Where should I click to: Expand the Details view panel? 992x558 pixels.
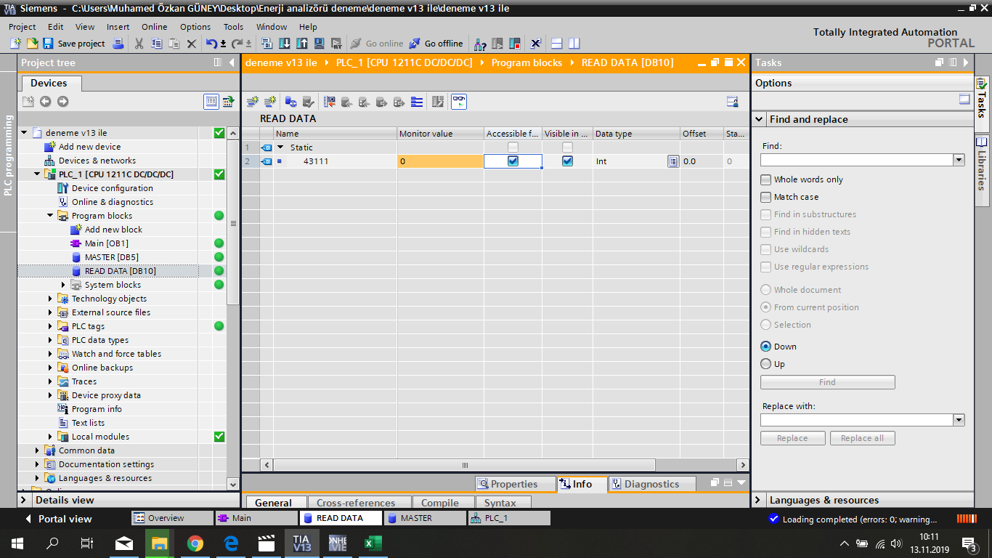point(23,500)
